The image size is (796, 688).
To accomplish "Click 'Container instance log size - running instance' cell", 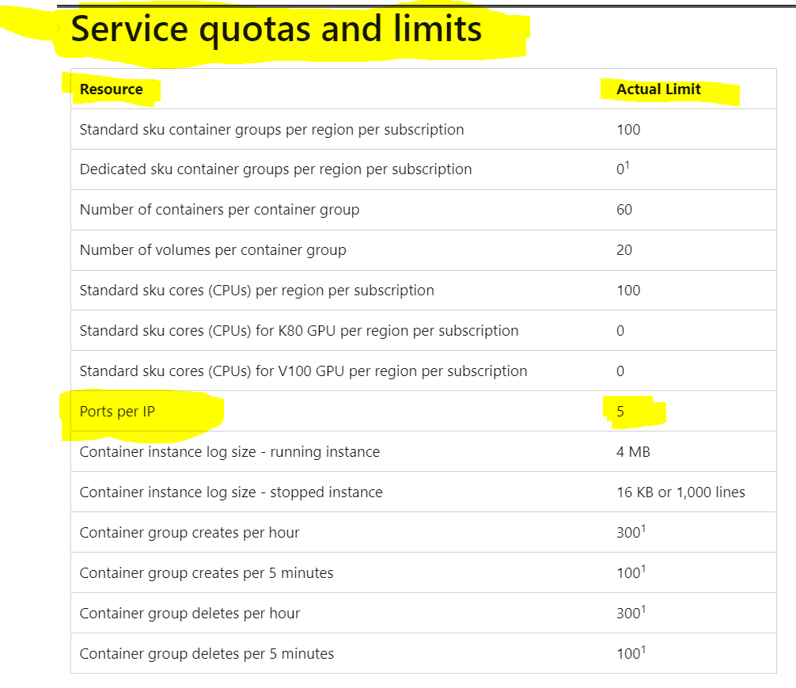I will pyautogui.click(x=229, y=452).
